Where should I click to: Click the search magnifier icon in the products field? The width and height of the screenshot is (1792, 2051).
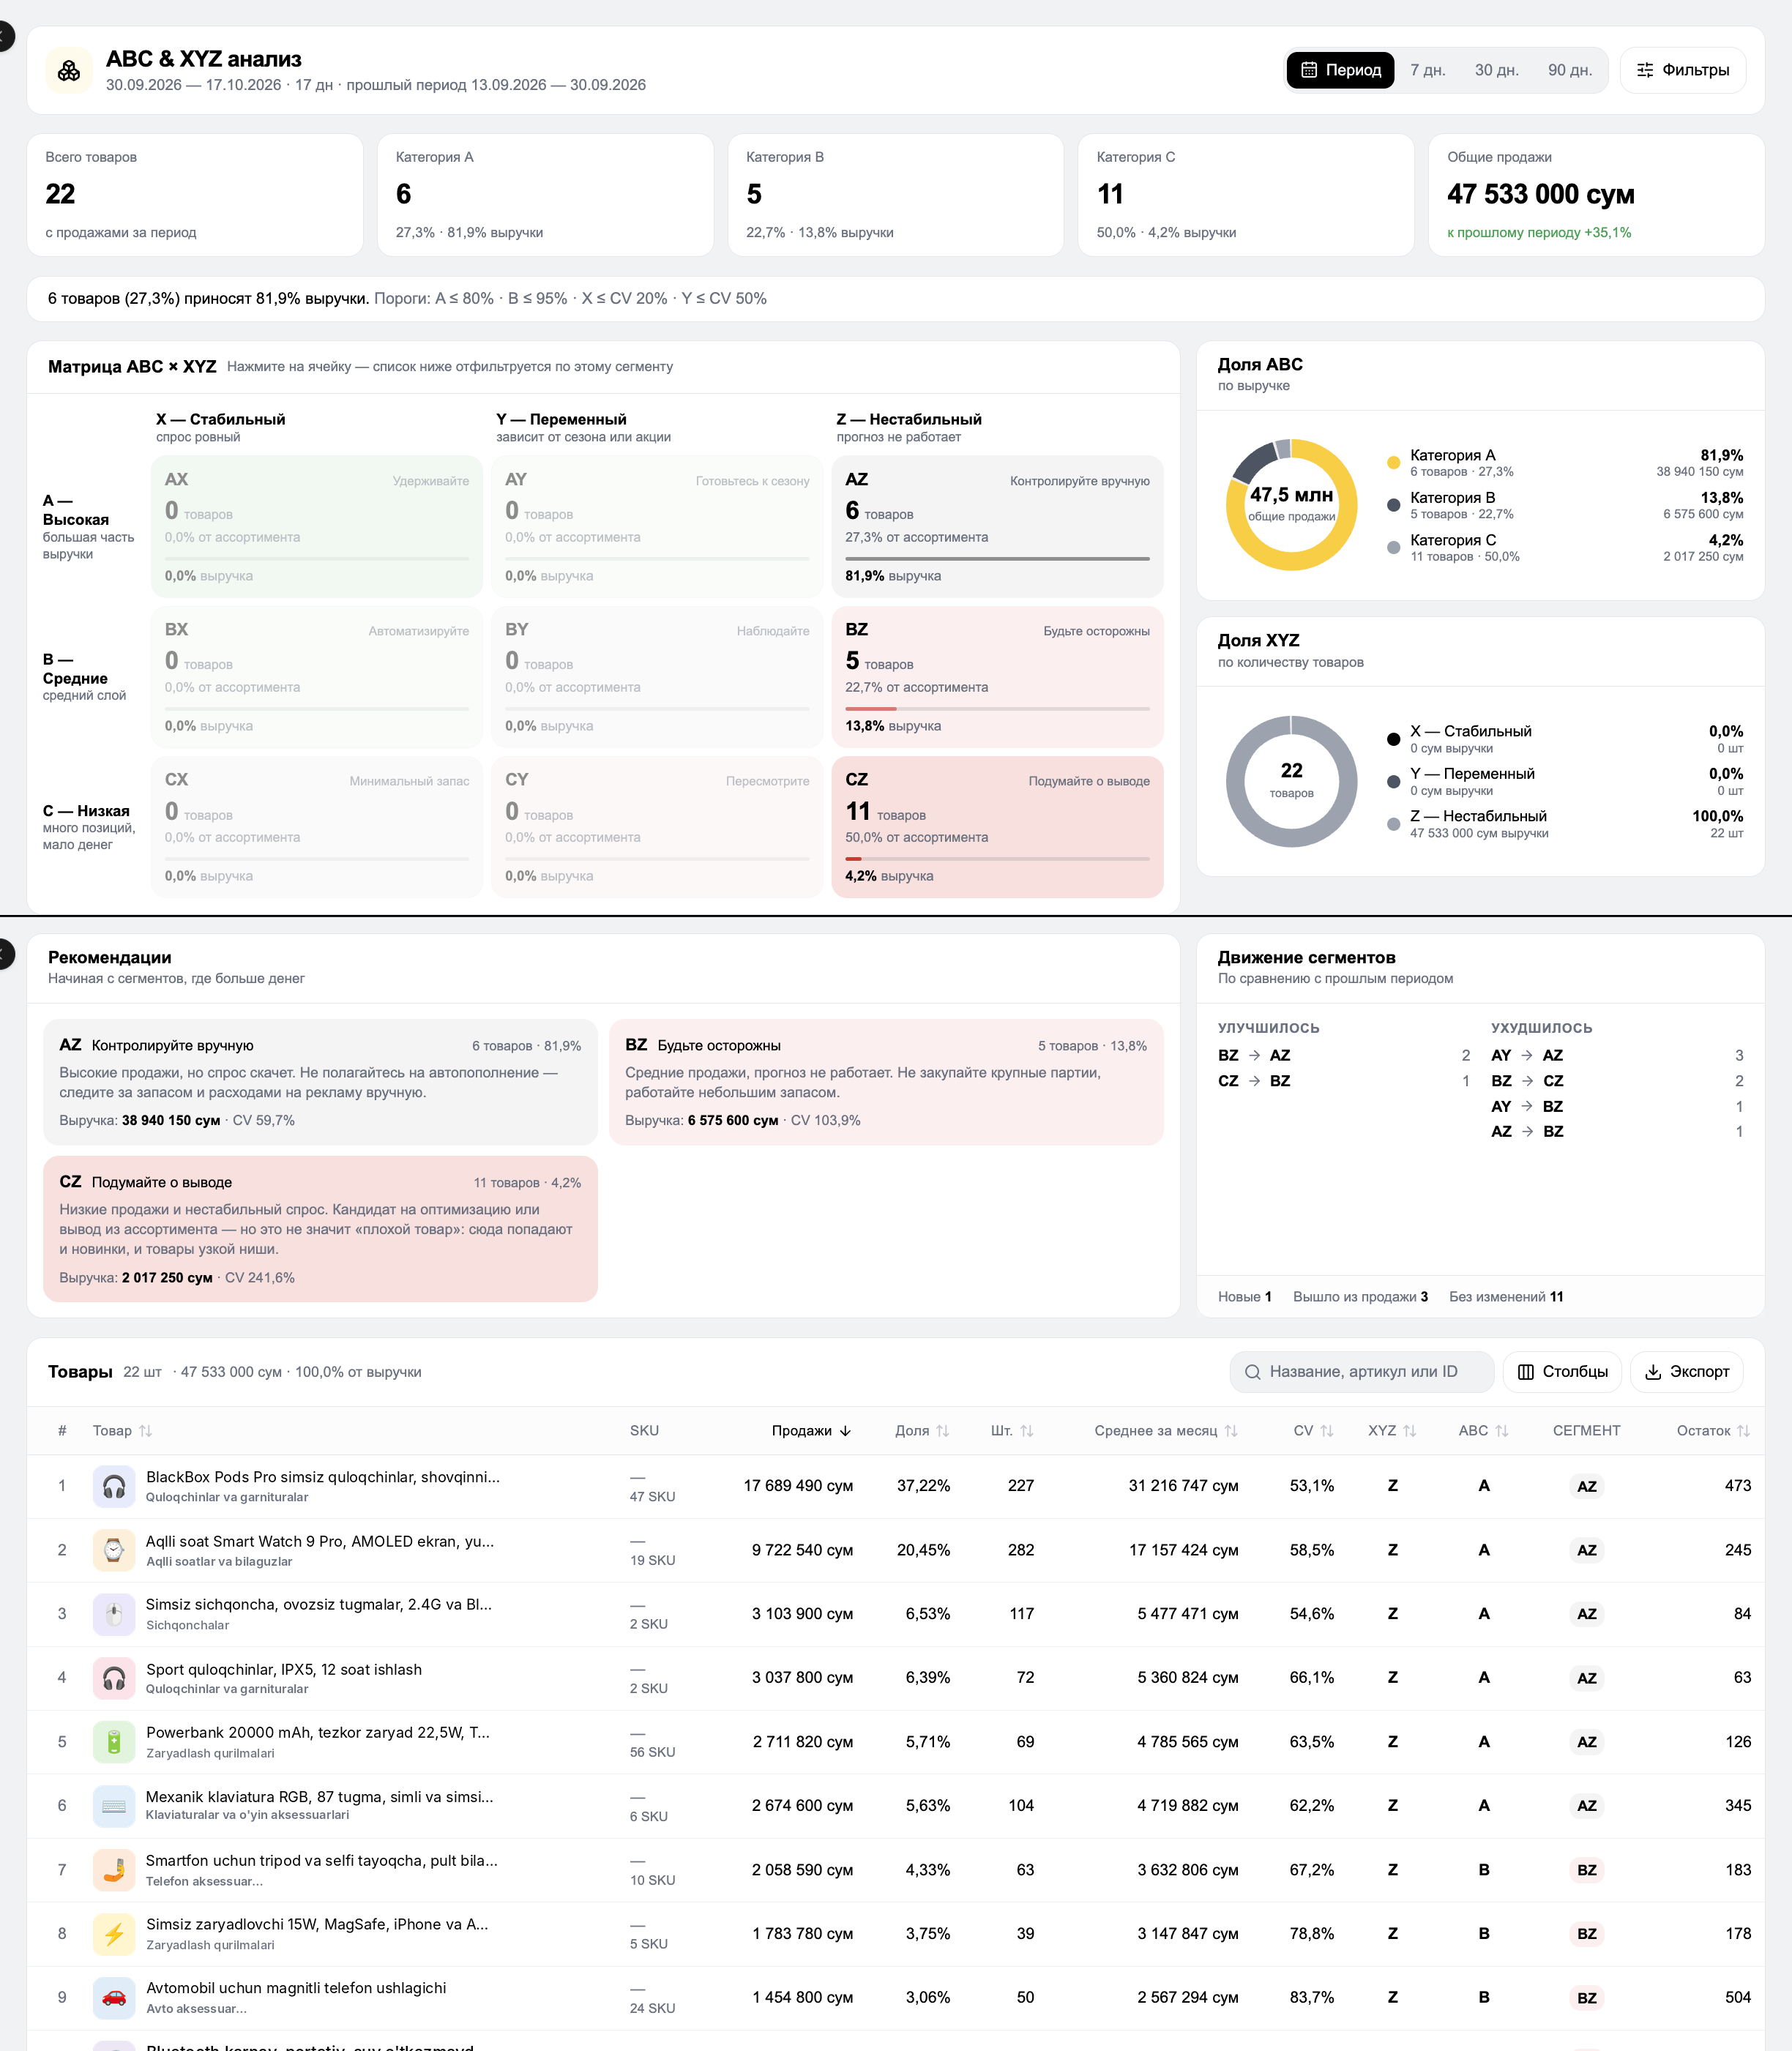[x=1252, y=1372]
